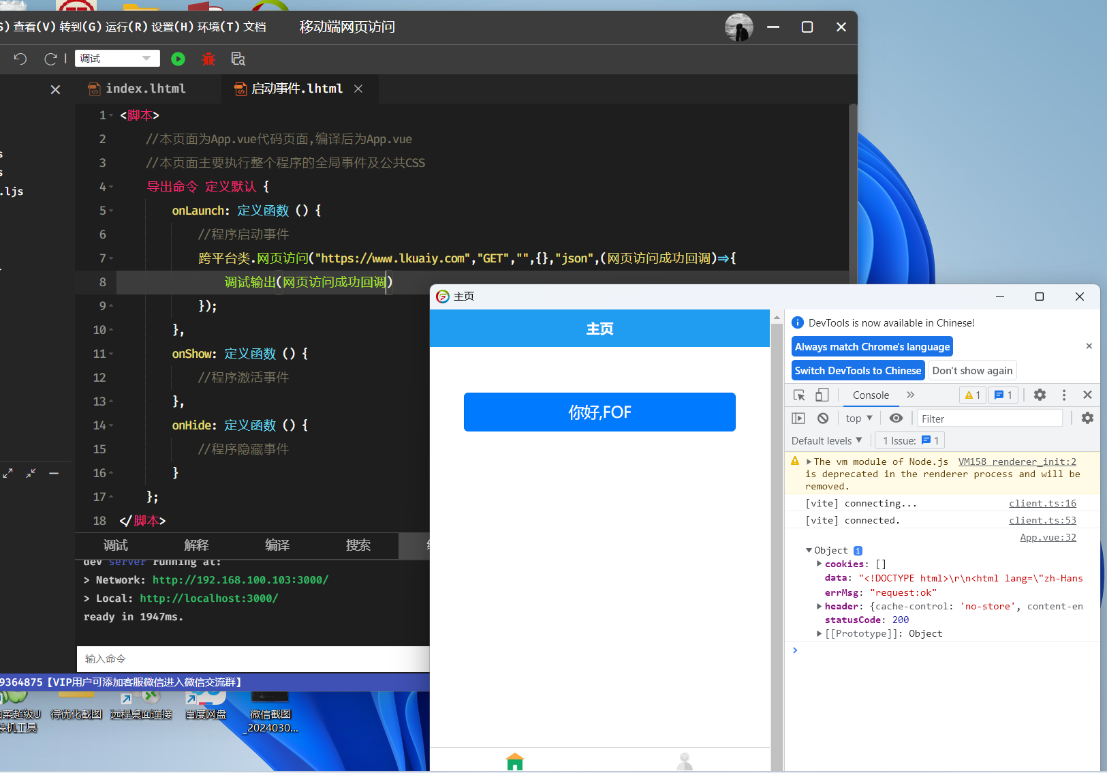Image resolution: width=1107 pixels, height=773 pixels.
Task: Activate the inspect element picker icon
Action: pyautogui.click(x=800, y=395)
